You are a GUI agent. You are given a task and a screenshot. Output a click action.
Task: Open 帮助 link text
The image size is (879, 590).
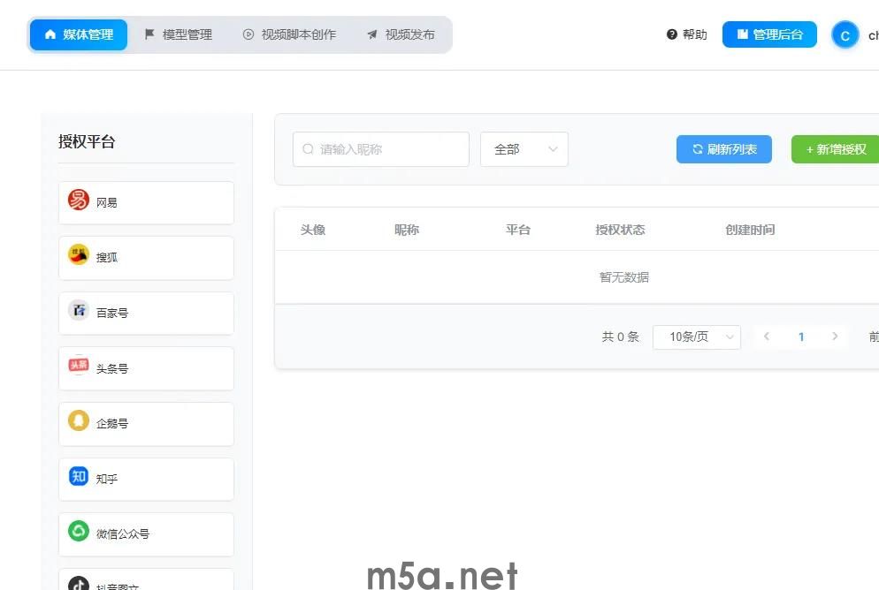(694, 34)
